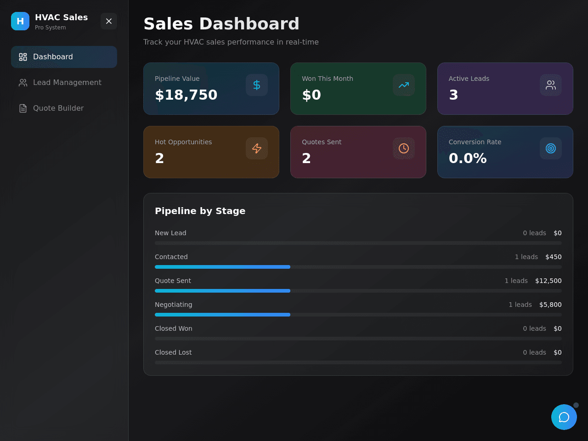Click the Quote Sent stage progress bar
This screenshot has width=588, height=441.
(358, 291)
